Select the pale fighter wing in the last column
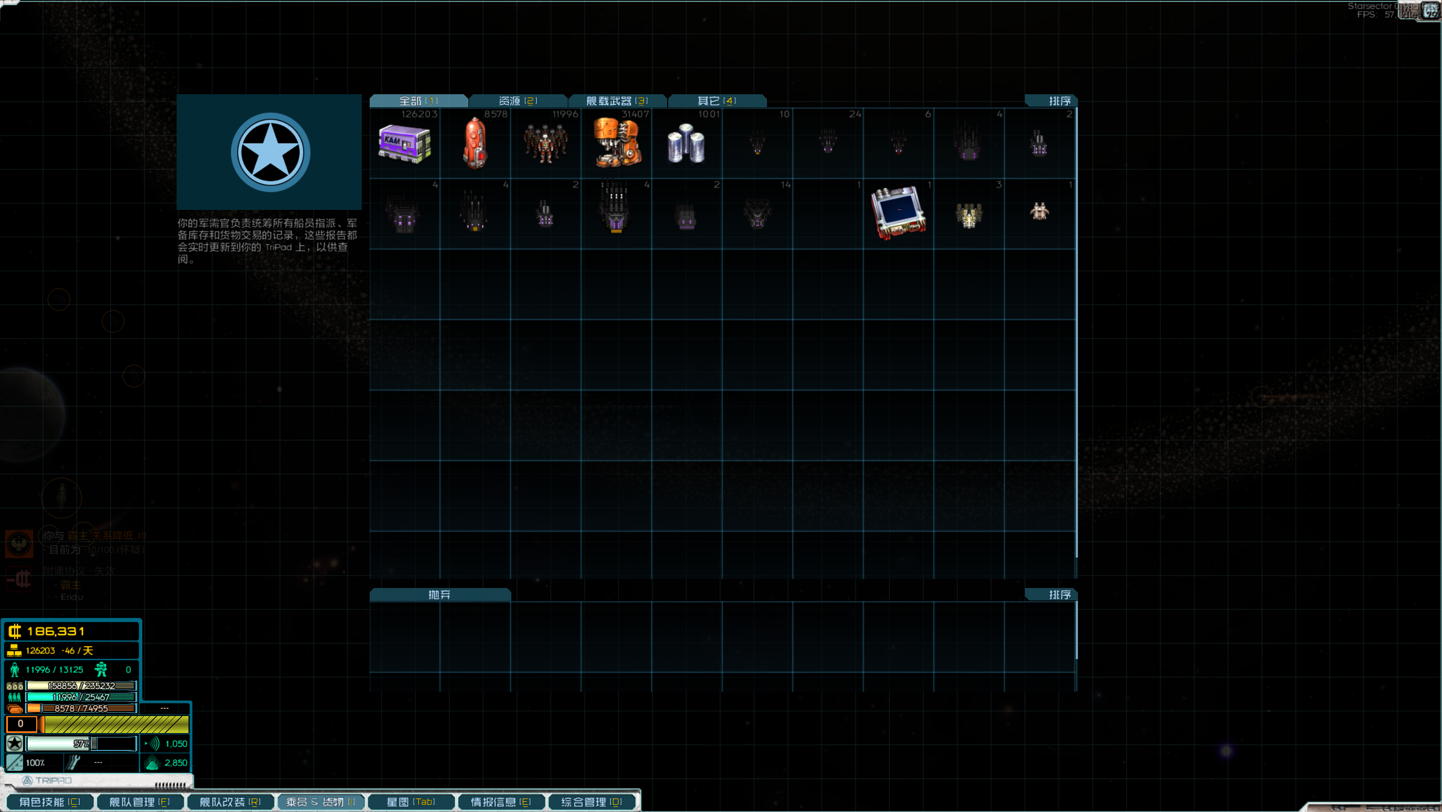The width and height of the screenshot is (1442, 812). coord(1040,214)
